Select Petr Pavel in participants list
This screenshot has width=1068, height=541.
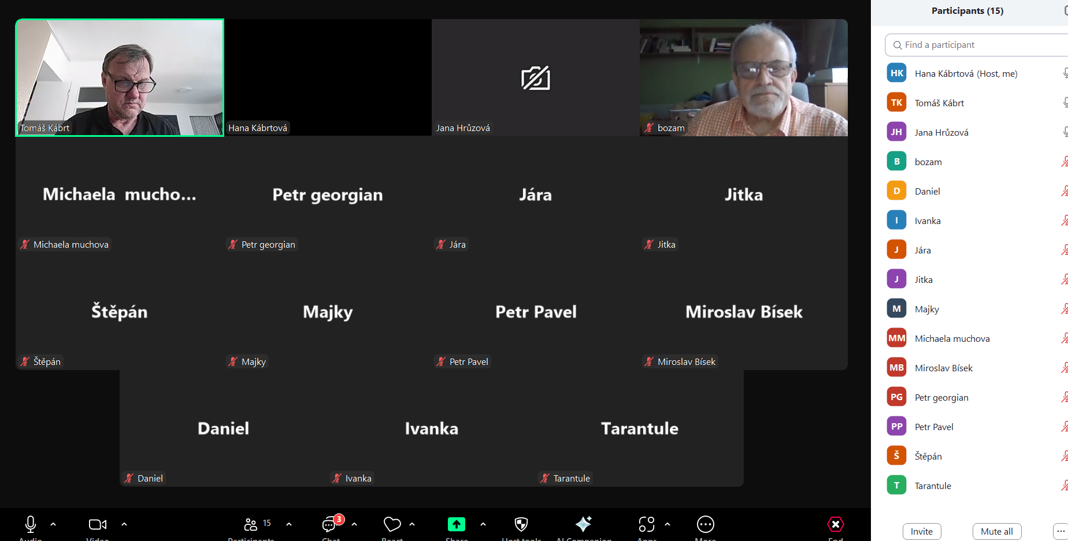pos(934,427)
